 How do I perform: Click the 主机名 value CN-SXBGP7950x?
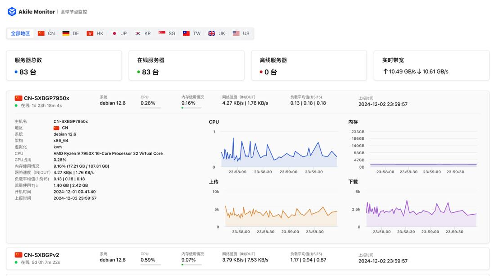tap(71, 121)
